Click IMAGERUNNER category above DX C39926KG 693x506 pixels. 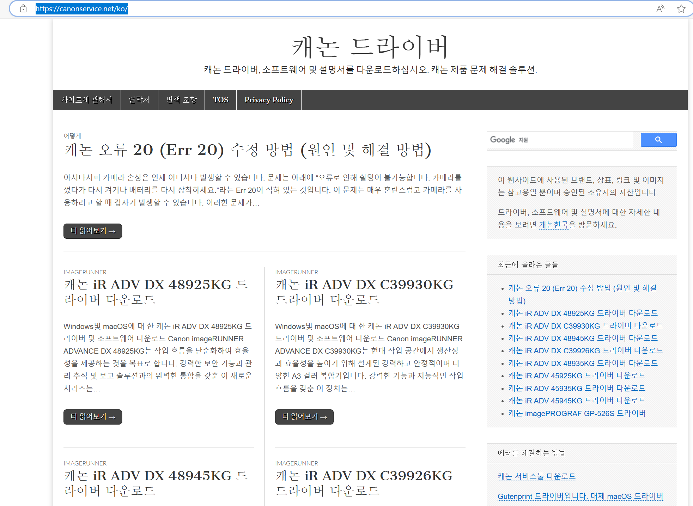coord(297,463)
